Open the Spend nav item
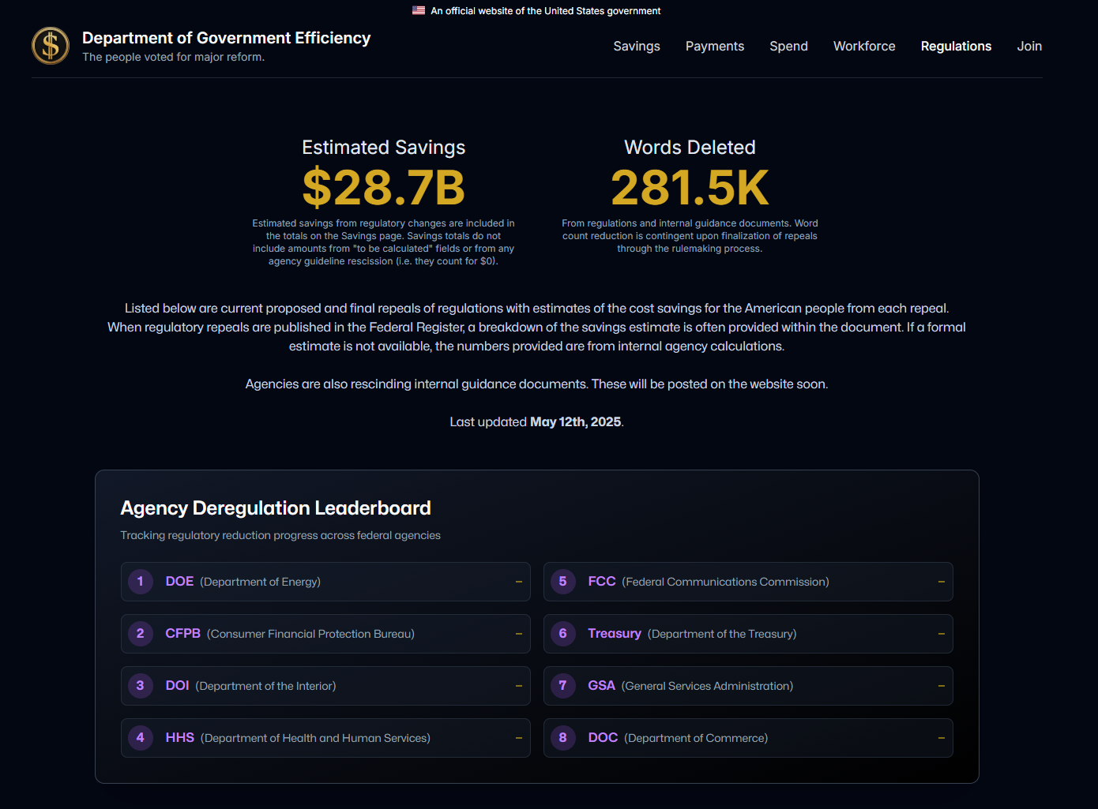Screen dimensions: 1098x809 tap(788, 46)
